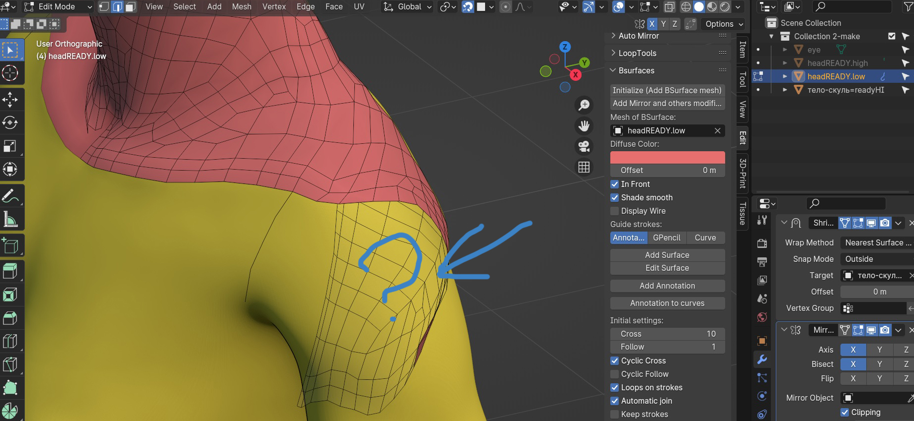This screenshot has width=914, height=421.
Task: Enable the Display Wire checkbox
Action: 615,211
